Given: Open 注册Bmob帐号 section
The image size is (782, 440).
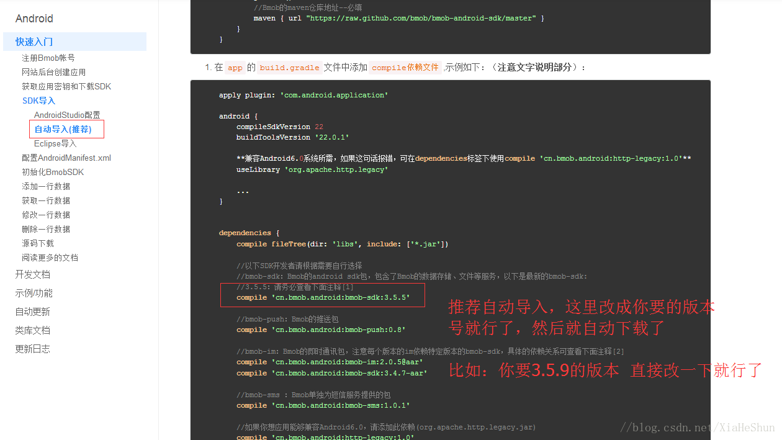Looking at the screenshot, I should [x=48, y=58].
